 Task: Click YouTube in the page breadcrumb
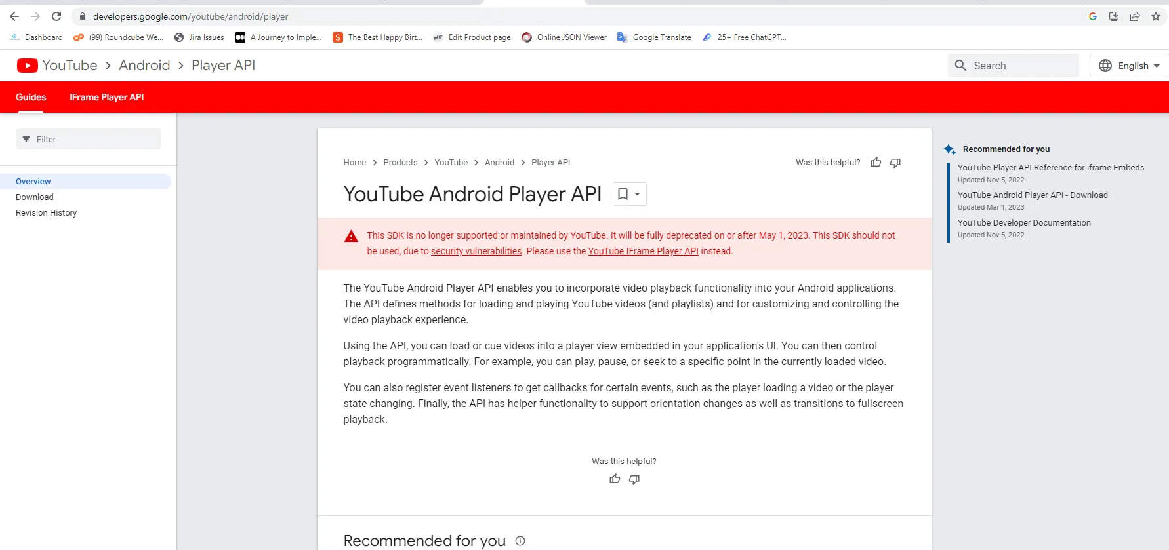pos(451,163)
